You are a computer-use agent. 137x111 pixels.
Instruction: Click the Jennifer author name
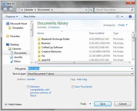31,79
